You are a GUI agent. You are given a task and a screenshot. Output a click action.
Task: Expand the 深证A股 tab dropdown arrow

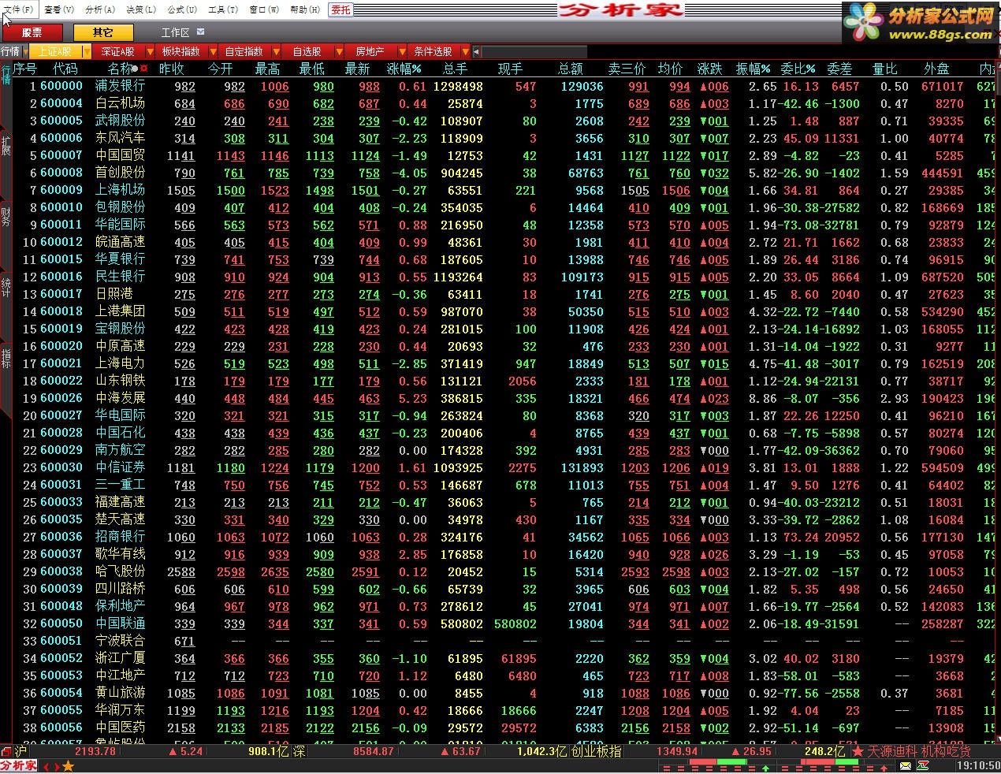click(151, 52)
